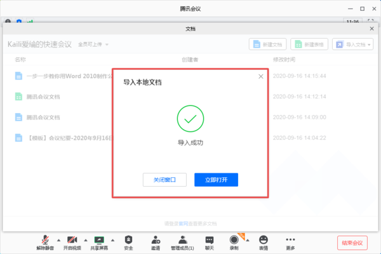Start 共享屏幕 screen sharing
The width and height of the screenshot is (381, 254).
point(99,243)
